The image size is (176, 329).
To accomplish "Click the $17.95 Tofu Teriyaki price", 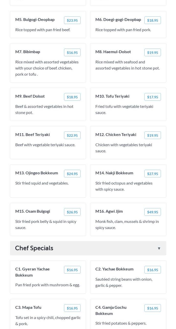I will pos(152,97).
